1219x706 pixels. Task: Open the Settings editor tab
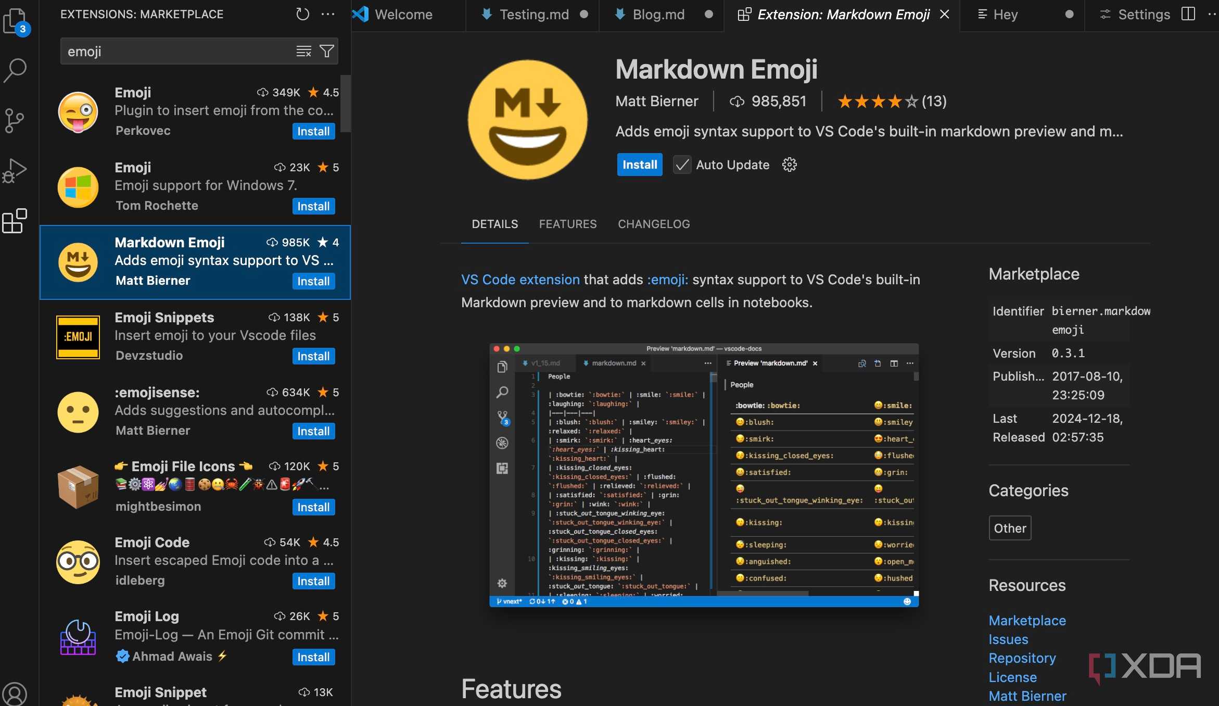coord(1135,15)
